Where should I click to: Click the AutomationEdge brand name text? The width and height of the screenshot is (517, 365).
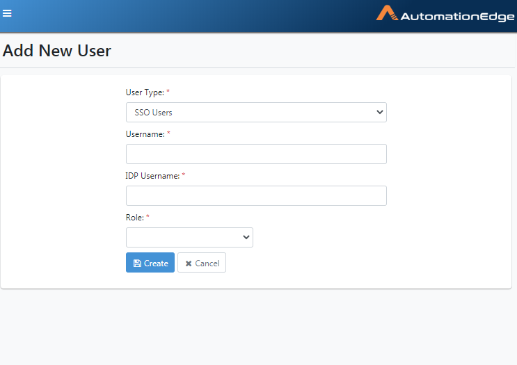tap(457, 17)
